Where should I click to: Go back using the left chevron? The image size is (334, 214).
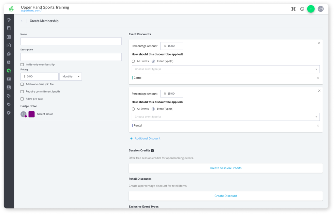tap(22, 21)
